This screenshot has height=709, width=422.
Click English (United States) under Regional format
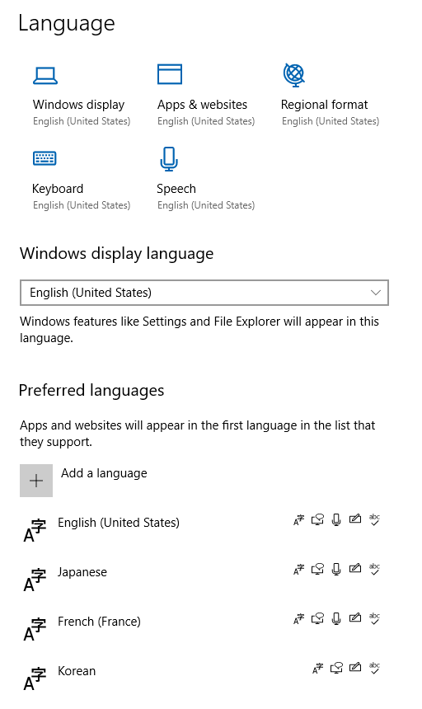click(331, 121)
